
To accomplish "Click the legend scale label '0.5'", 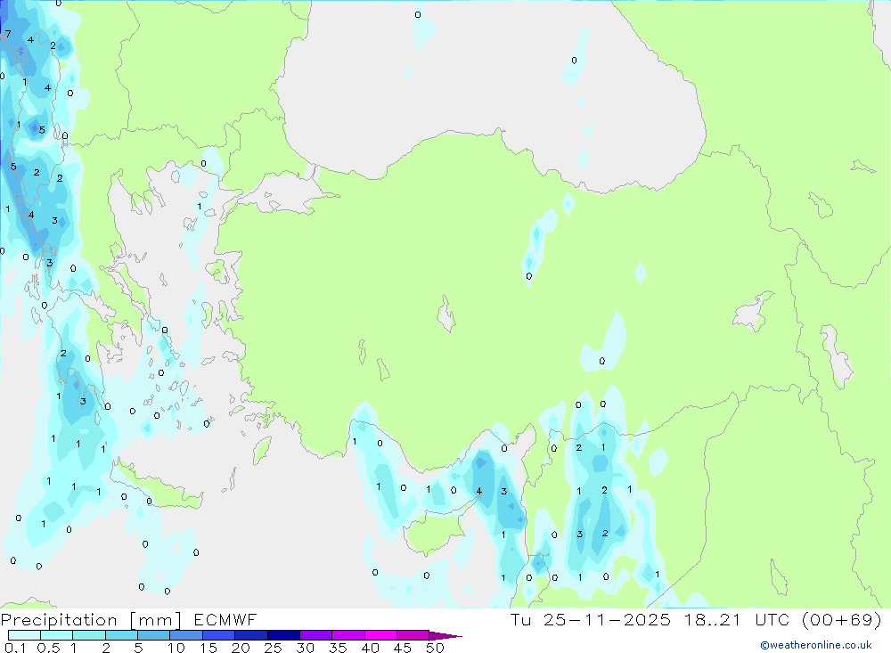I will pyautogui.click(x=49, y=648).
